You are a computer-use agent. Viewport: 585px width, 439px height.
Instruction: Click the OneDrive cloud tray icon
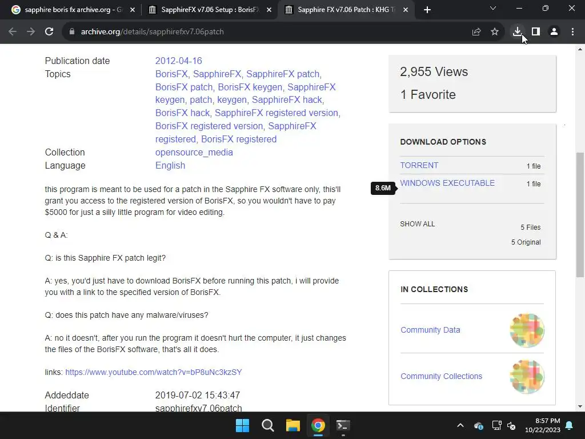click(479, 425)
